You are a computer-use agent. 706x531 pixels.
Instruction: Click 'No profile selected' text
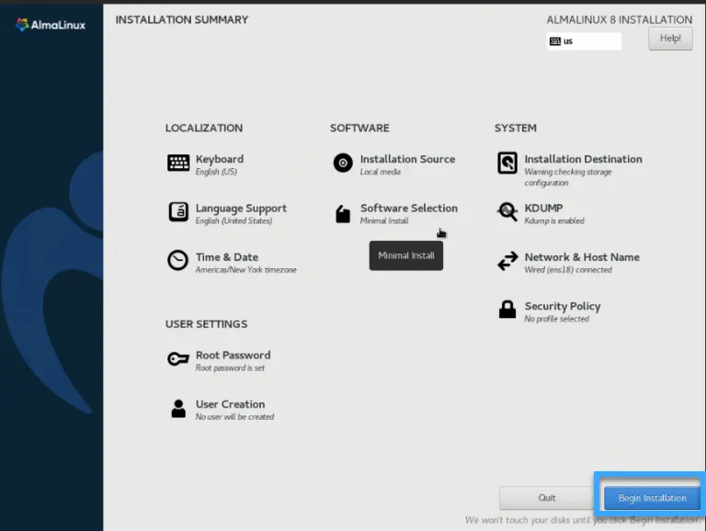(556, 319)
